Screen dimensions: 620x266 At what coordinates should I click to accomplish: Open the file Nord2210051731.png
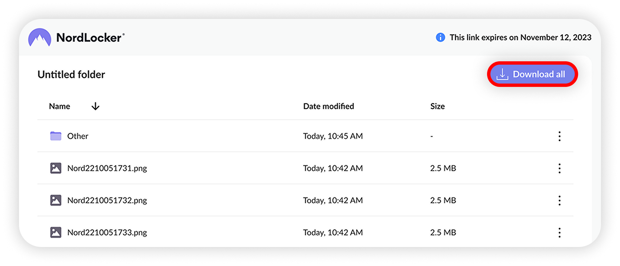(107, 168)
